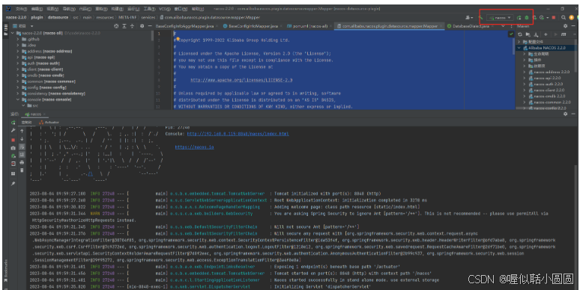Open the Console index.html URL link
This screenshot has width=580, height=290.
[238, 134]
